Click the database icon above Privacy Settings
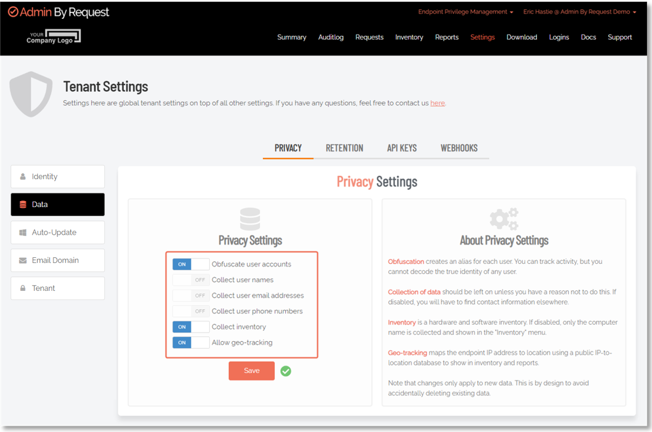652x432 pixels. click(250, 219)
